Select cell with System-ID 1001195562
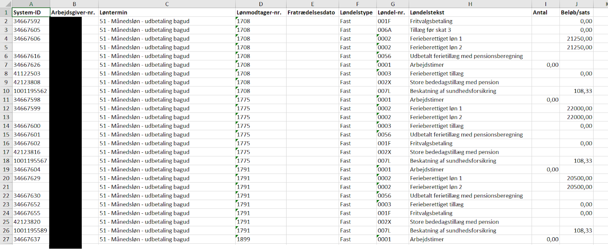Image resolution: width=608 pixels, height=249 pixels. [31, 91]
